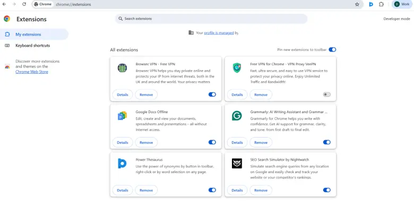Viewport: 414px width, 206px height.
Task: Select My extensions in sidebar
Action: coord(34,35)
